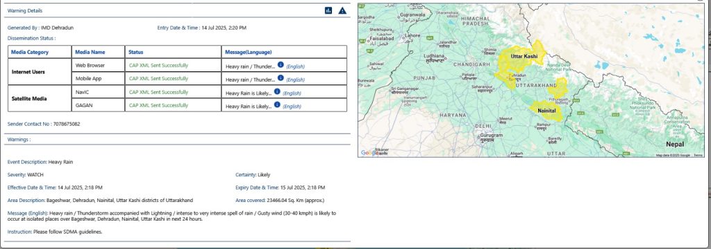Click the warning triangle icon in header
The width and height of the screenshot is (711, 249).
coord(342,10)
